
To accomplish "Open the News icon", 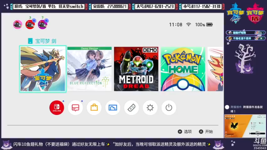I will (75, 107).
